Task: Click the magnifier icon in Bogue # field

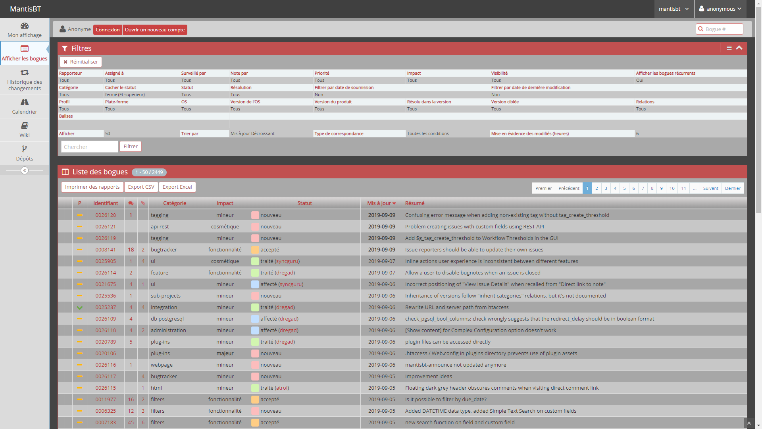Action: (701, 29)
